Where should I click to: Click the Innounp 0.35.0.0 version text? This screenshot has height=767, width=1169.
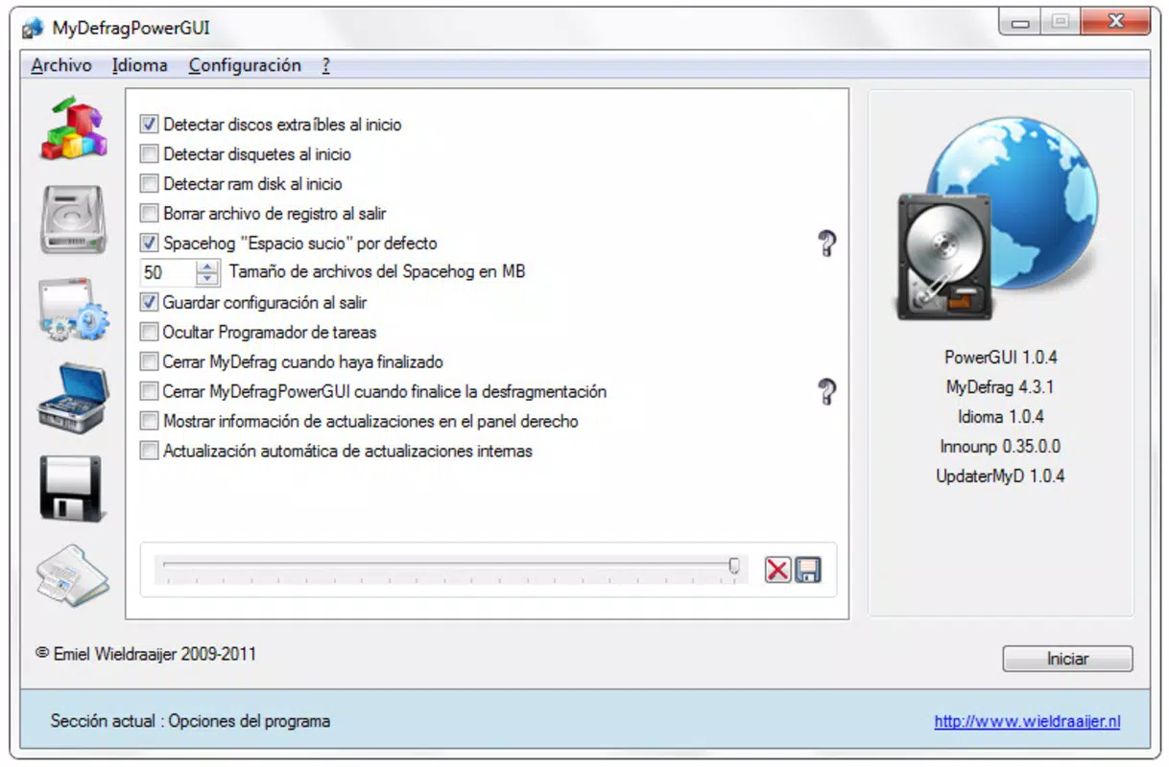click(x=1000, y=447)
